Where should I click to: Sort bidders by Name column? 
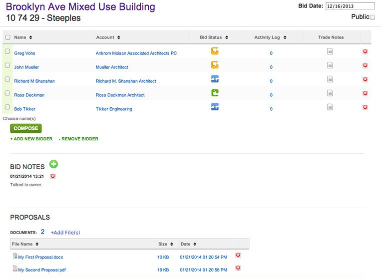23,37
